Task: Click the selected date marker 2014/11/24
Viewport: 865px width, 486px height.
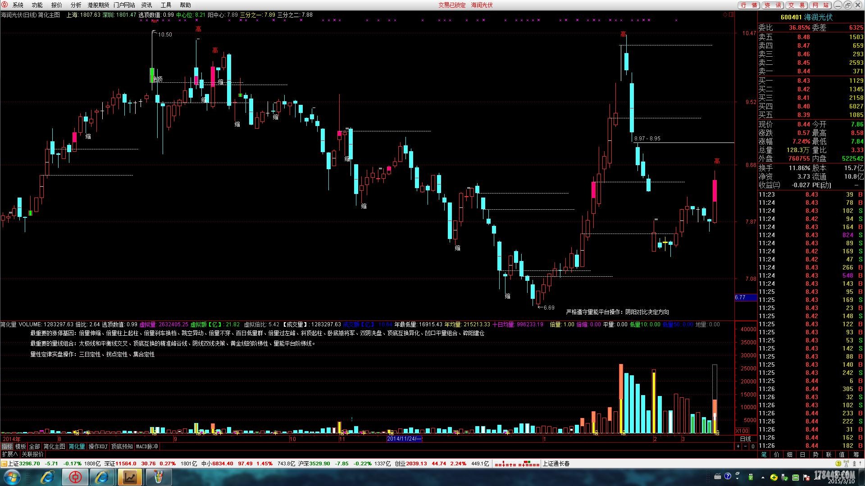Action: click(x=404, y=439)
